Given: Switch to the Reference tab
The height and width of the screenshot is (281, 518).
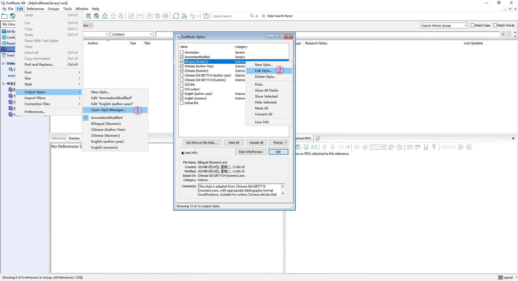Looking at the screenshot, I should (59, 138).
